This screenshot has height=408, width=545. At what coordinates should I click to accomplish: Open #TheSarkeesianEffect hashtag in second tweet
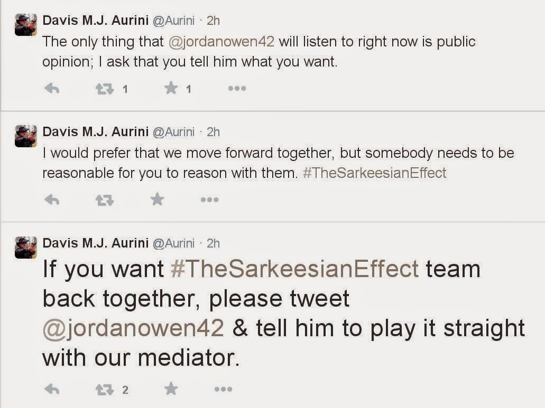[x=374, y=173]
